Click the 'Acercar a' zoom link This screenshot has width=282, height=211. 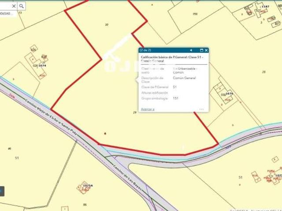tap(148, 109)
